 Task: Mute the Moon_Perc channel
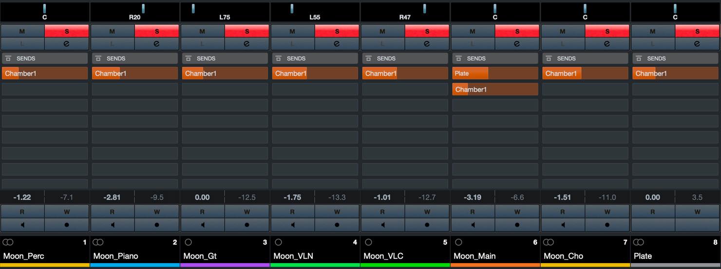click(x=22, y=31)
